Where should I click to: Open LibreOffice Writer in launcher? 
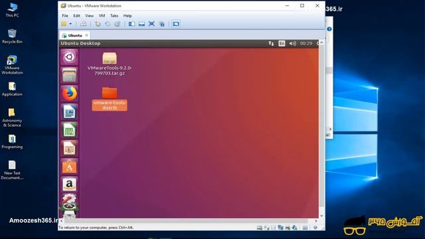tap(69, 112)
